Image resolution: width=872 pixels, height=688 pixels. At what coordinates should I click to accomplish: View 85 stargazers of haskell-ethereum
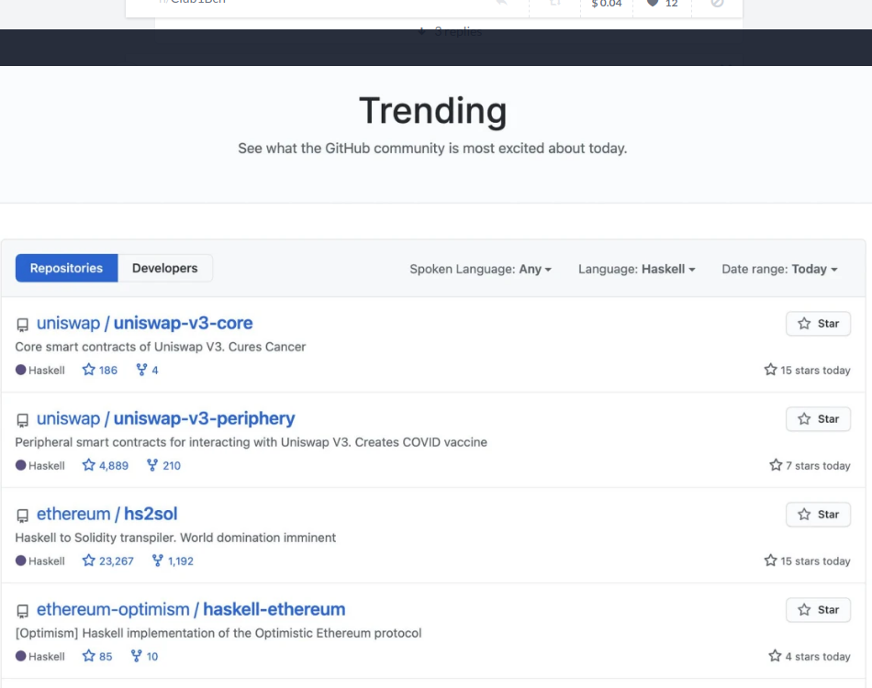(x=97, y=657)
